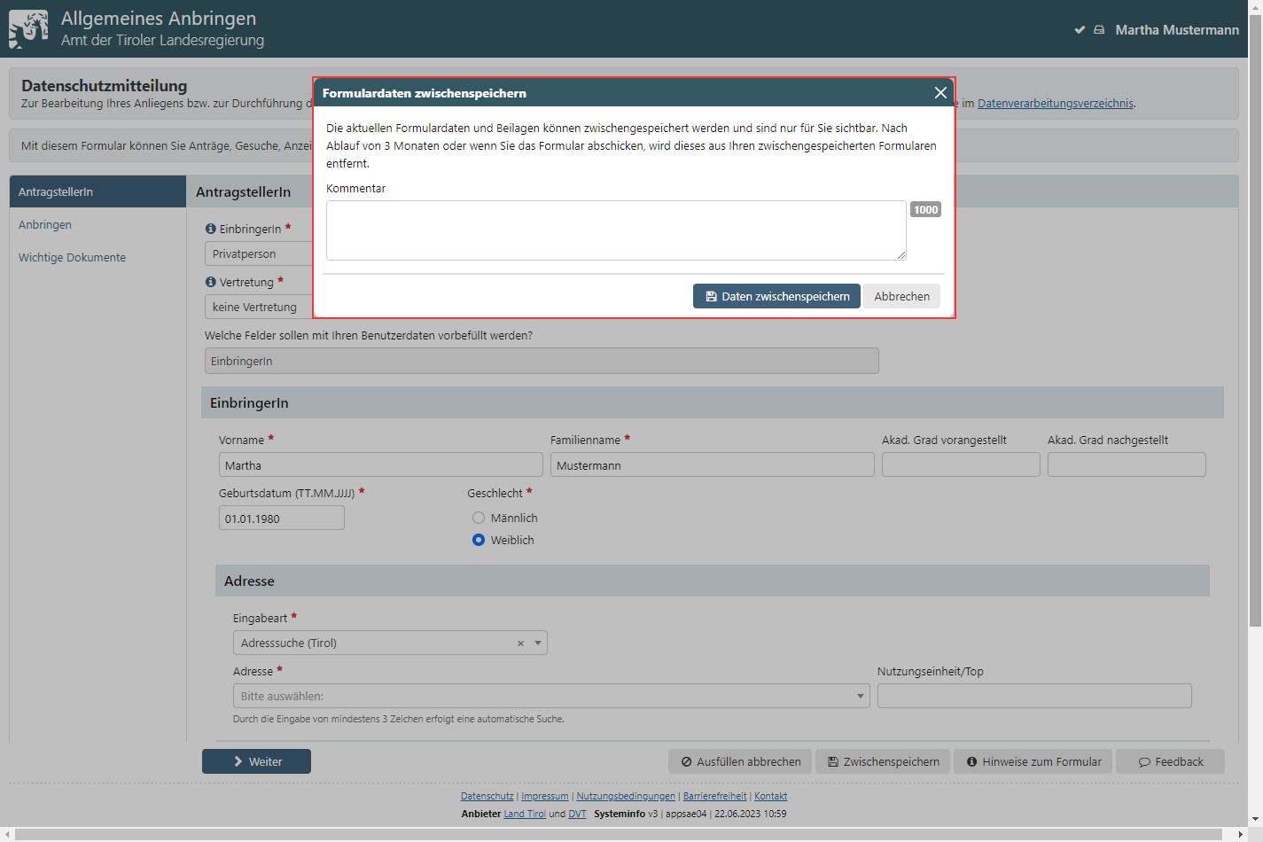Click the horizontal scrollbar at page bottom

point(620,834)
